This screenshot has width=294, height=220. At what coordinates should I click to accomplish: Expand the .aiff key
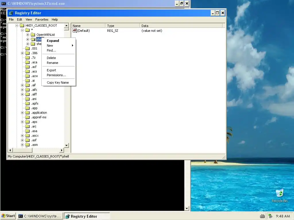coord(22,94)
